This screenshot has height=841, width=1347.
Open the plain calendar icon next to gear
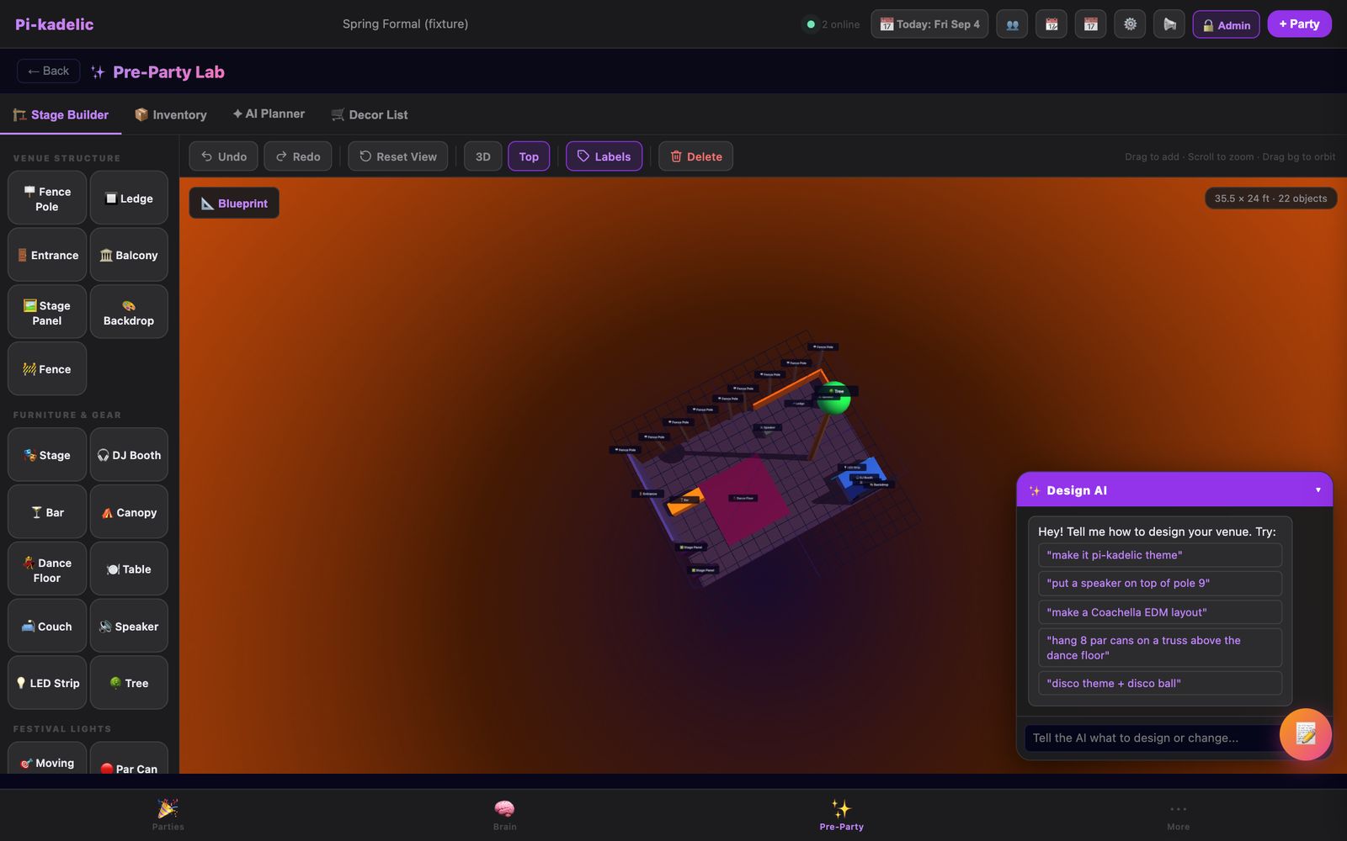tap(1090, 24)
